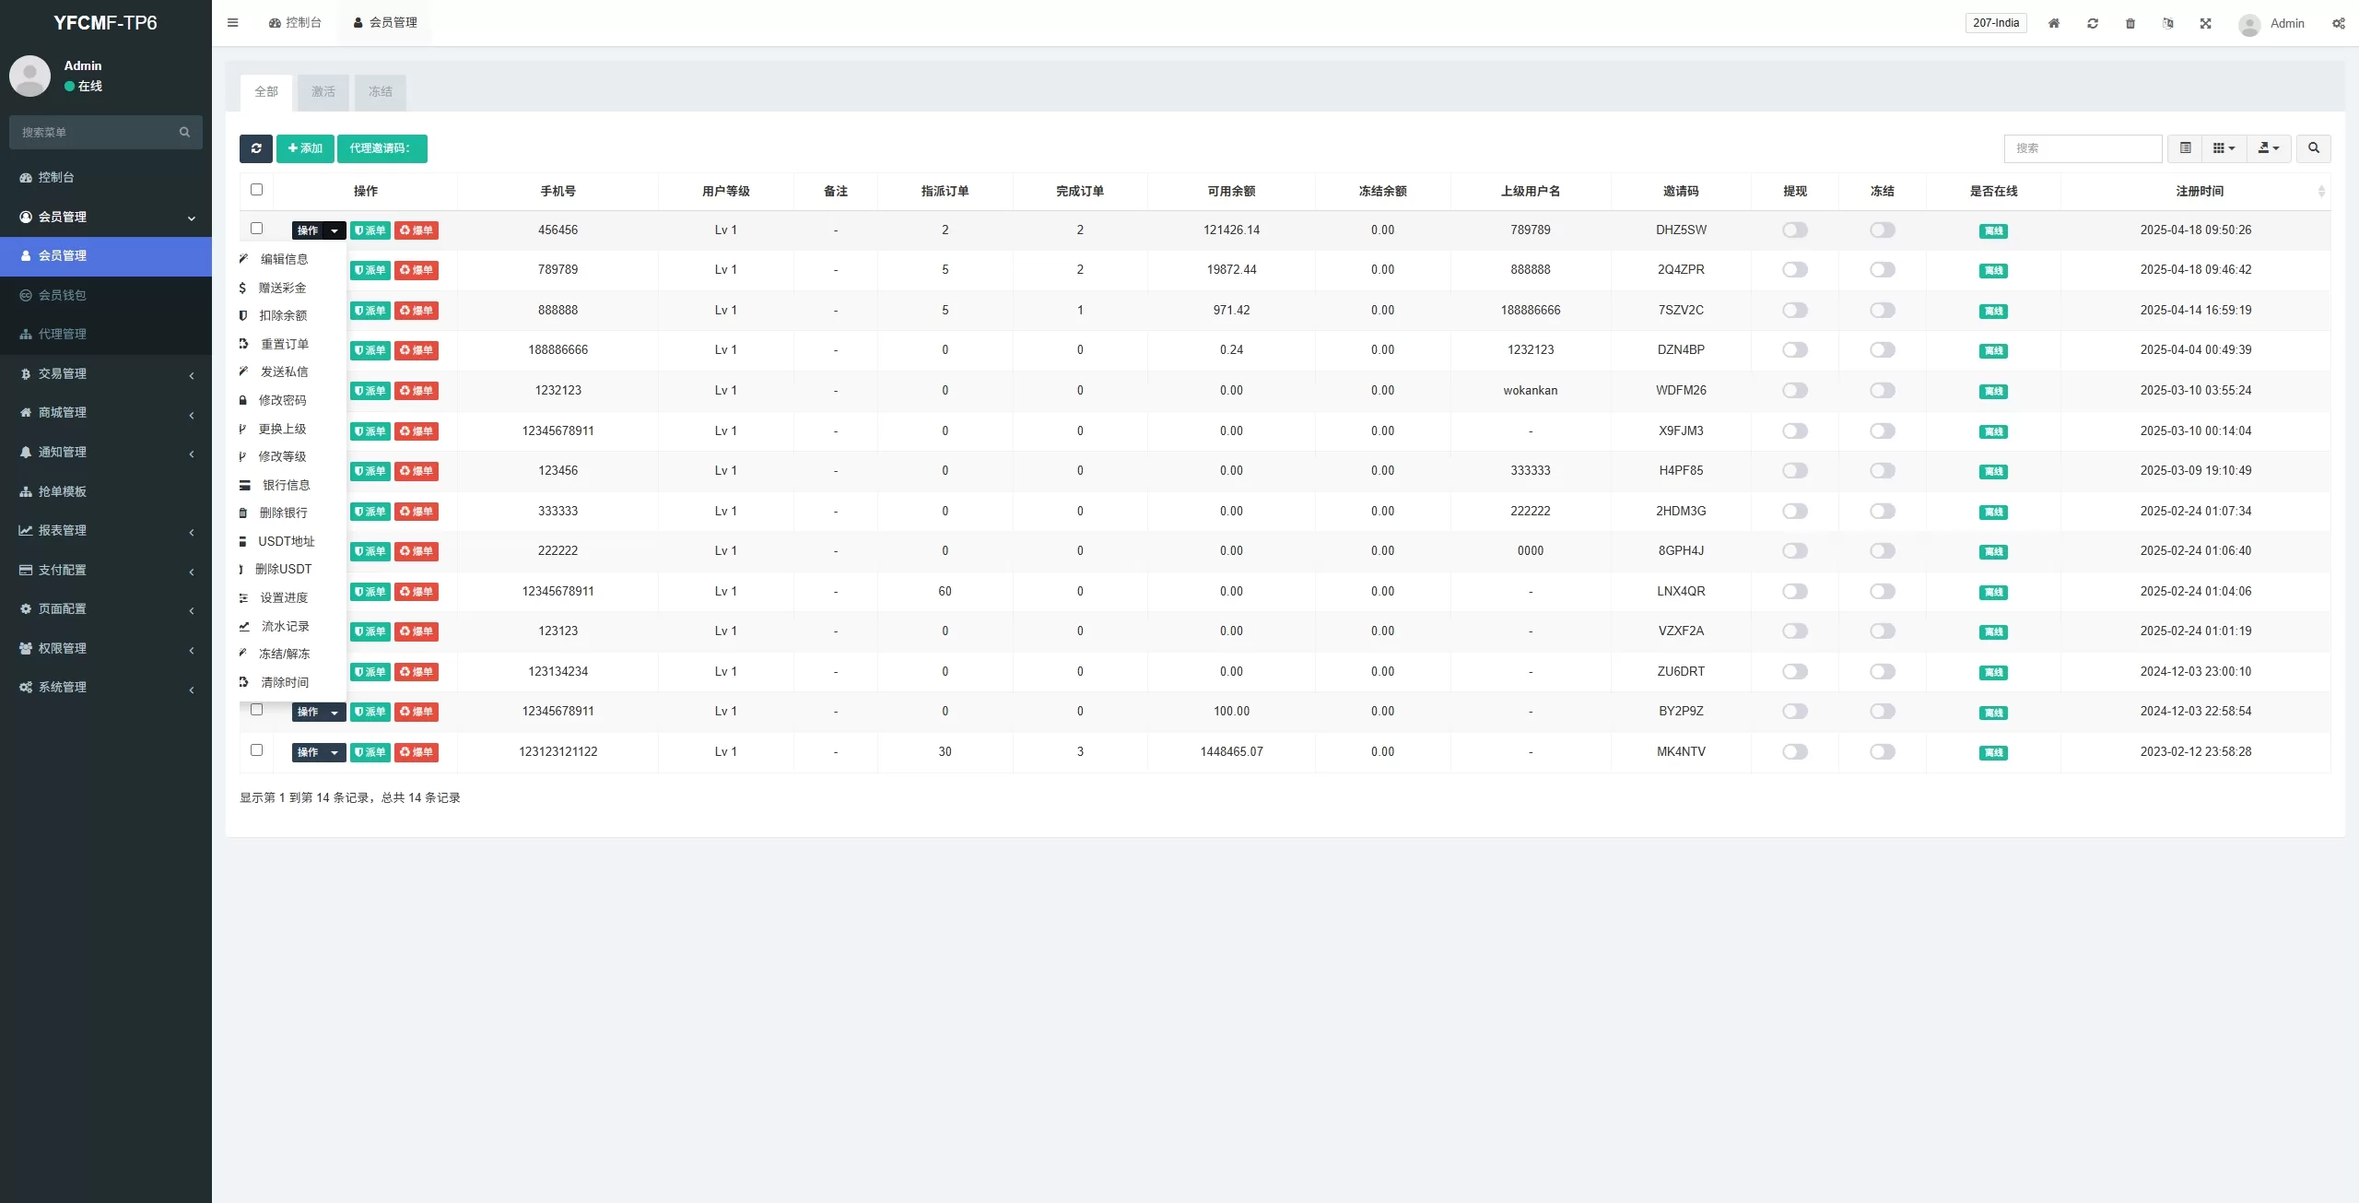Click the toggle view list icon
2359x1203 pixels.
click(2185, 148)
